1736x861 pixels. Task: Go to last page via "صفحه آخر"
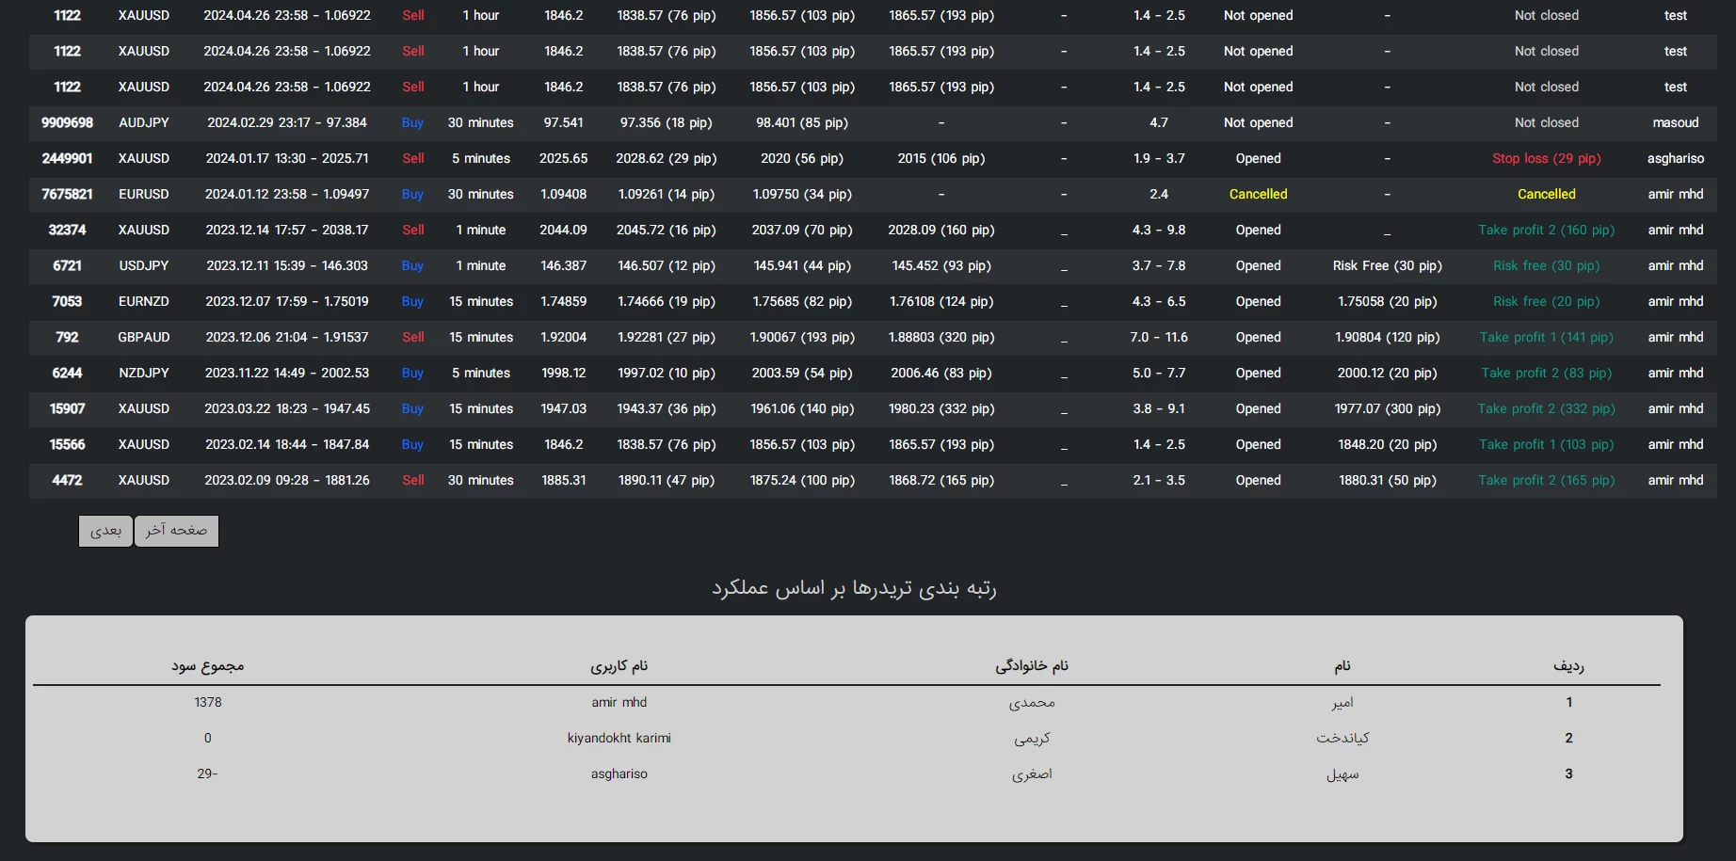pos(176,531)
